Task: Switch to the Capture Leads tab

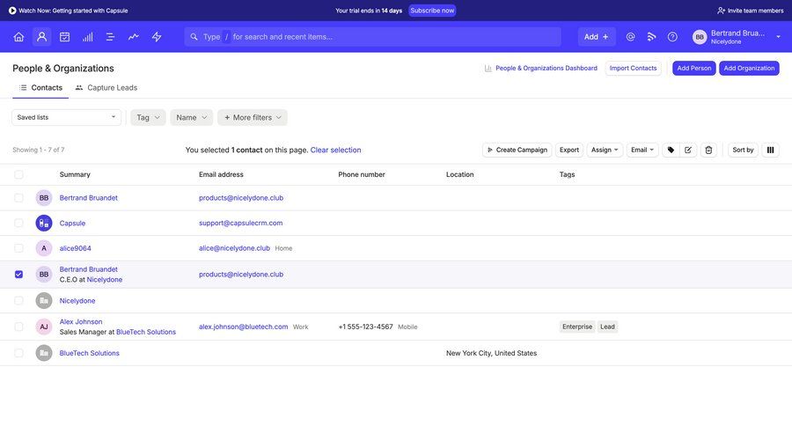Action: coord(106,88)
